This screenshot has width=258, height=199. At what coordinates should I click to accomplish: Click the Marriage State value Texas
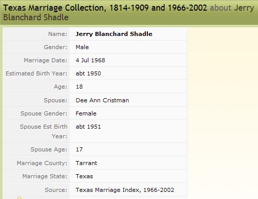pos(84,176)
